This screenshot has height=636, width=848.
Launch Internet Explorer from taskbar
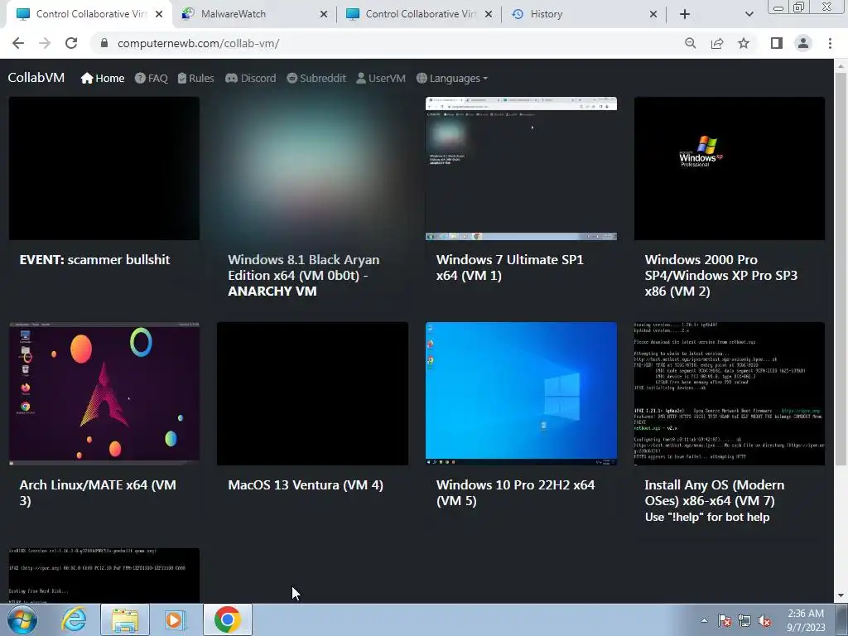[73, 619]
